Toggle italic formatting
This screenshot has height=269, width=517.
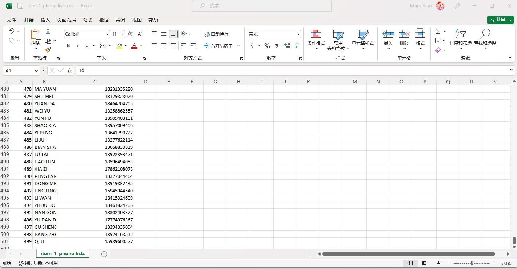pyautogui.click(x=77, y=46)
